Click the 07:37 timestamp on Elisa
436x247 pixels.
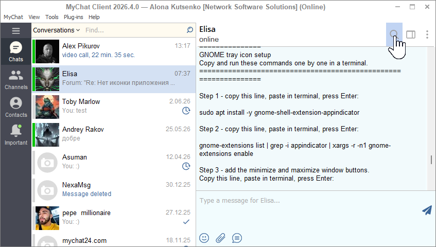[182, 74]
